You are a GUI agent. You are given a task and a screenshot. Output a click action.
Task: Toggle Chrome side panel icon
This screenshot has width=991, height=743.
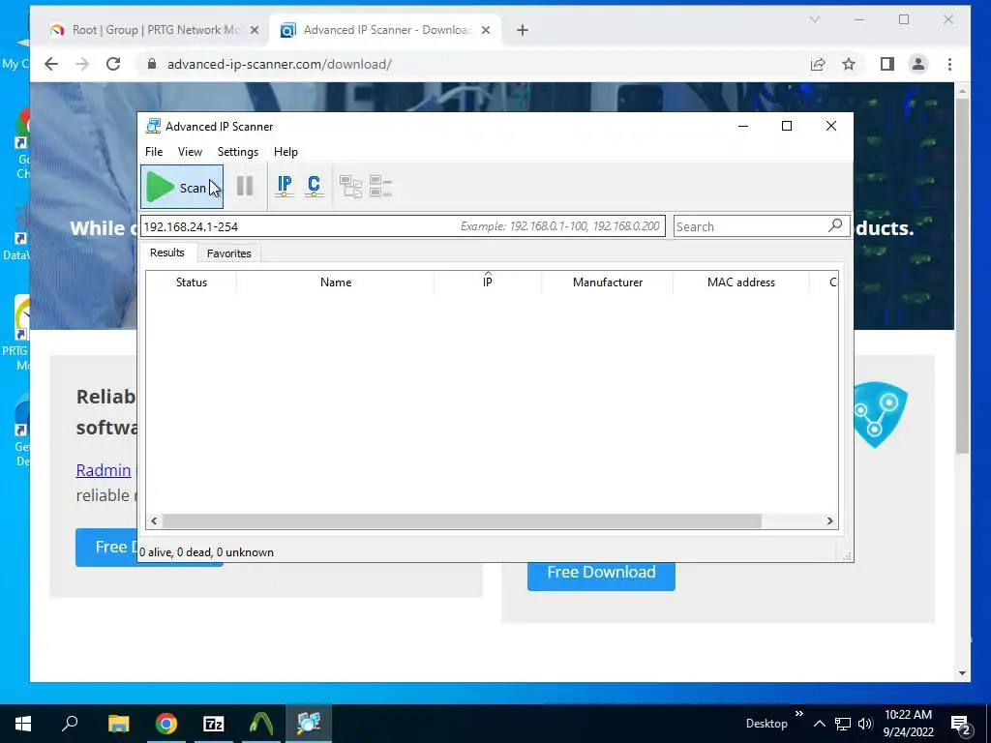[x=887, y=64]
